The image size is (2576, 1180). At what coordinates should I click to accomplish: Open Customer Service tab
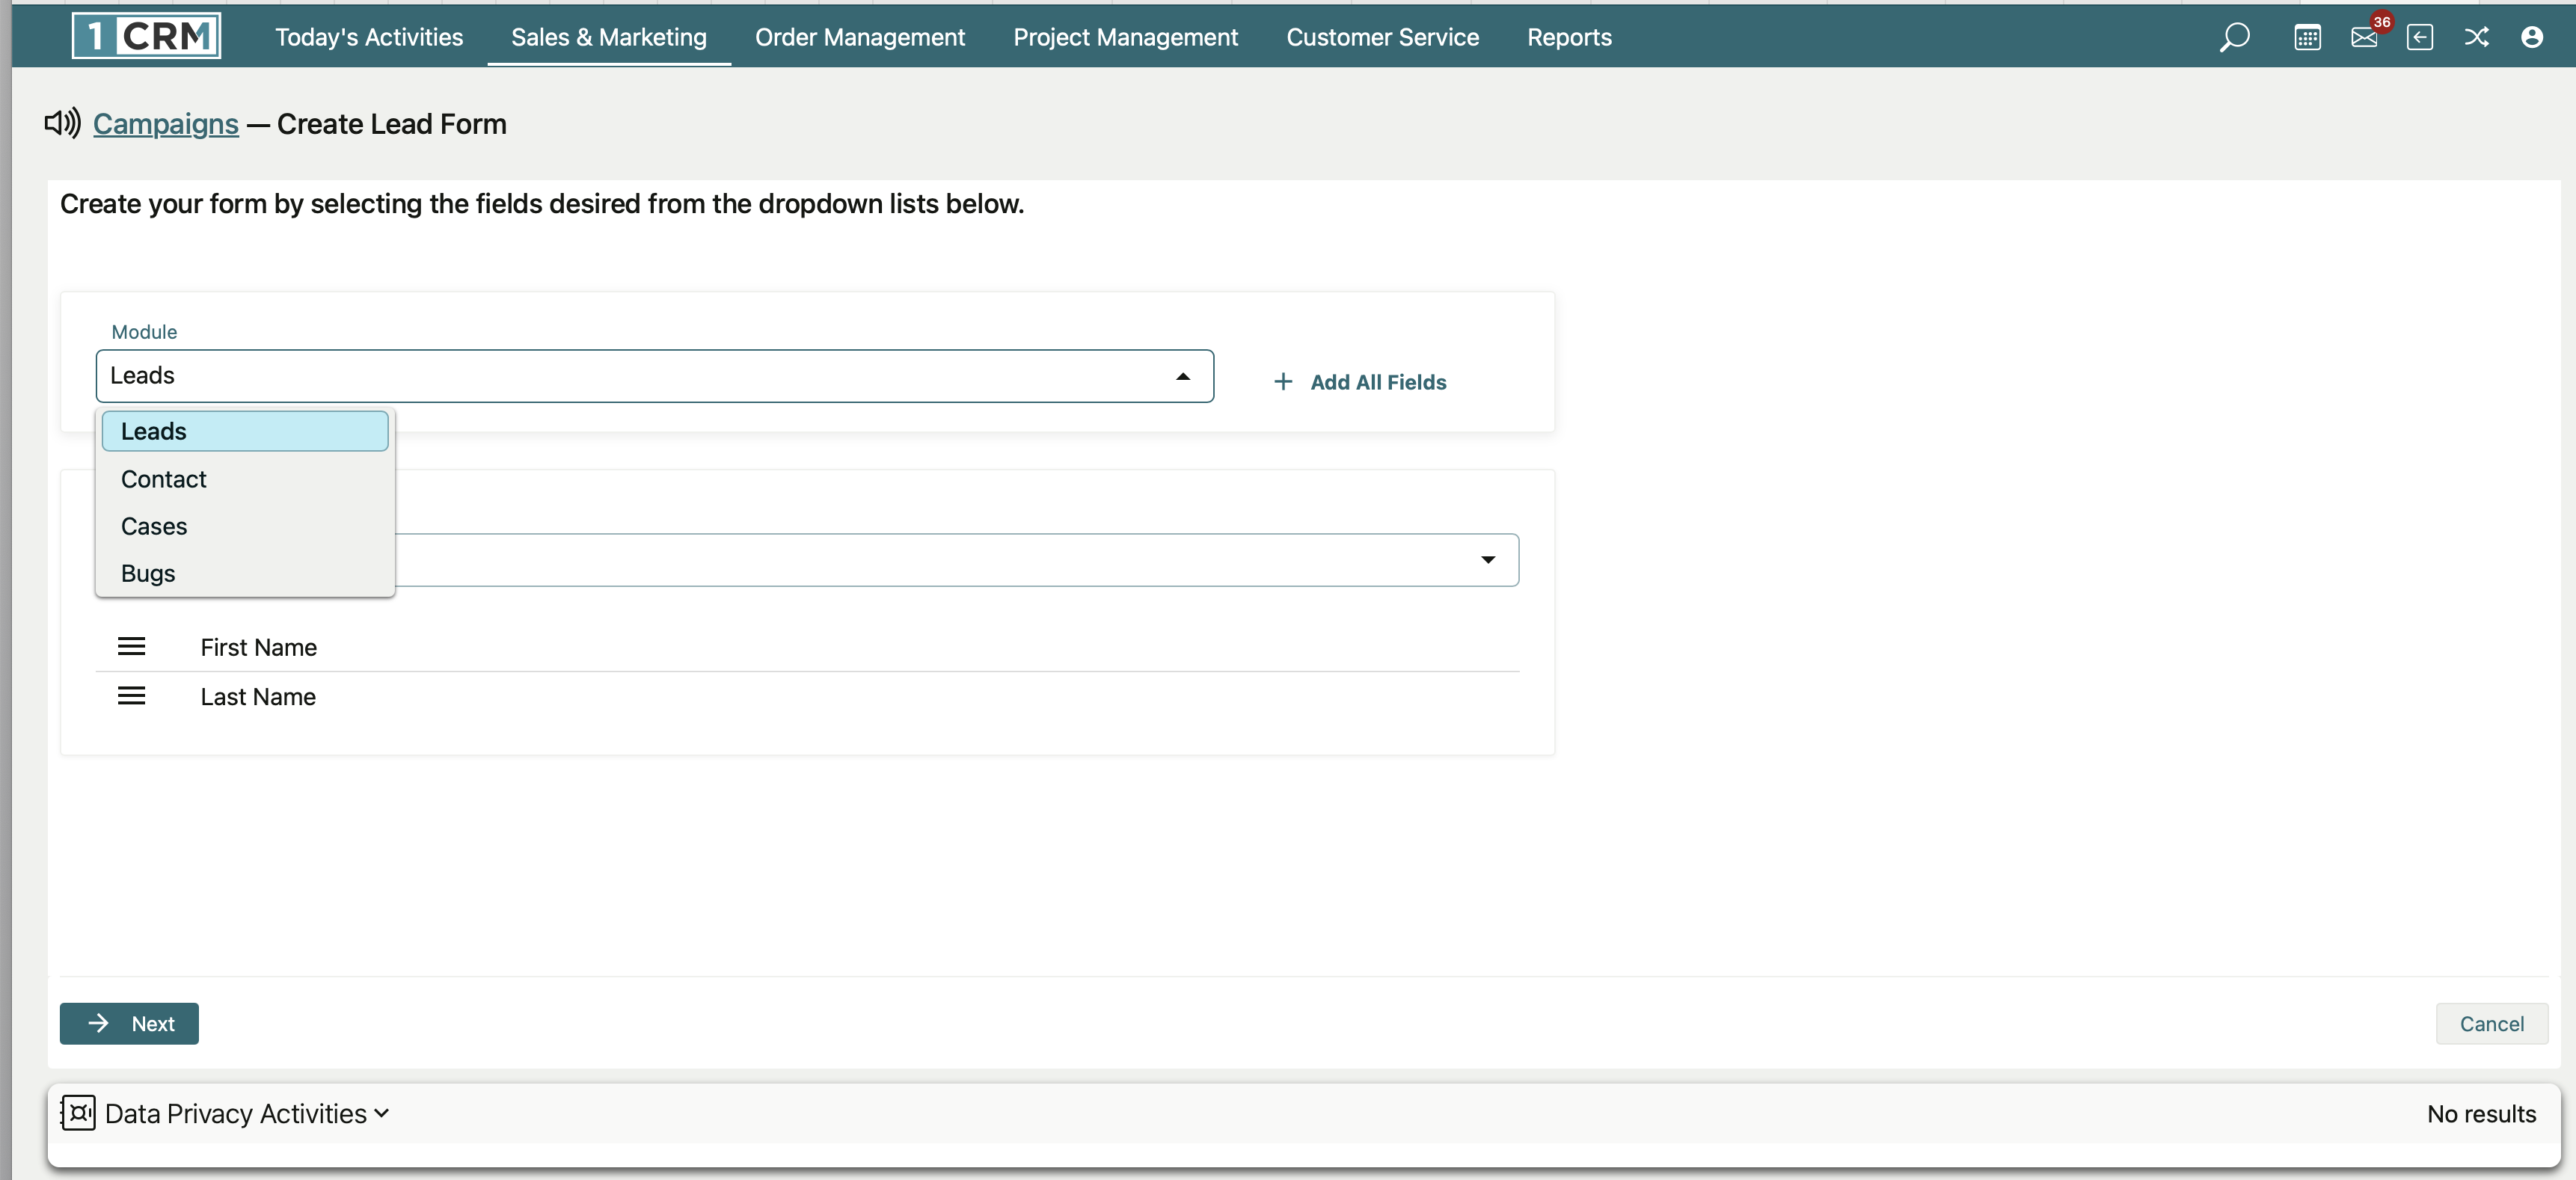pos(1382,37)
